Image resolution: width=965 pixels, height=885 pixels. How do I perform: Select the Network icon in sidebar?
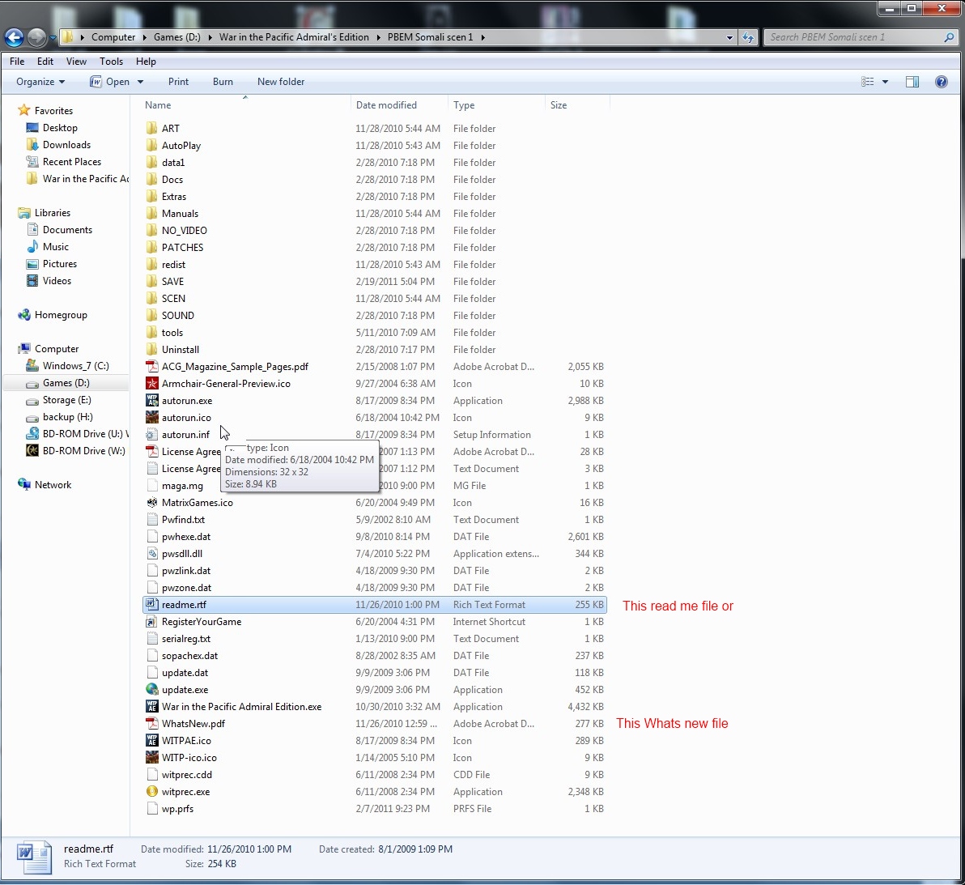pyautogui.click(x=24, y=484)
